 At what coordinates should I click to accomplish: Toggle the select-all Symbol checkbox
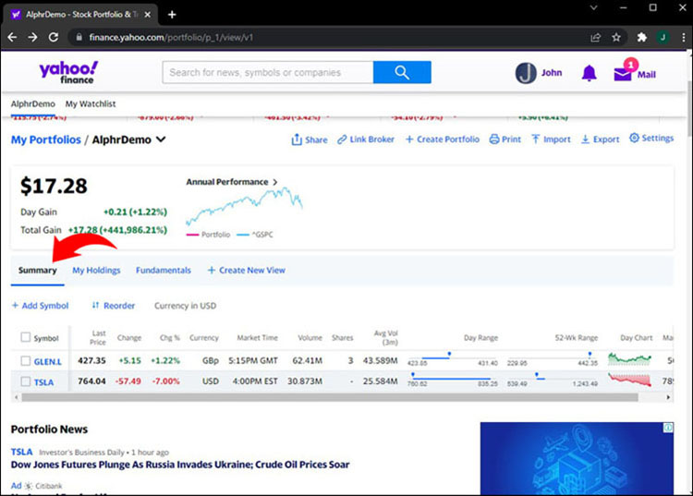coord(26,337)
